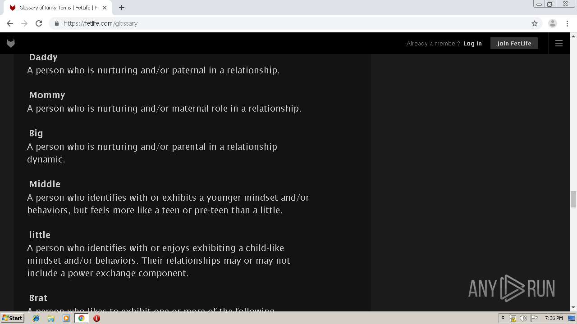Open the Chrome profile avatar icon
This screenshot has height=324, width=577.
pos(553,23)
